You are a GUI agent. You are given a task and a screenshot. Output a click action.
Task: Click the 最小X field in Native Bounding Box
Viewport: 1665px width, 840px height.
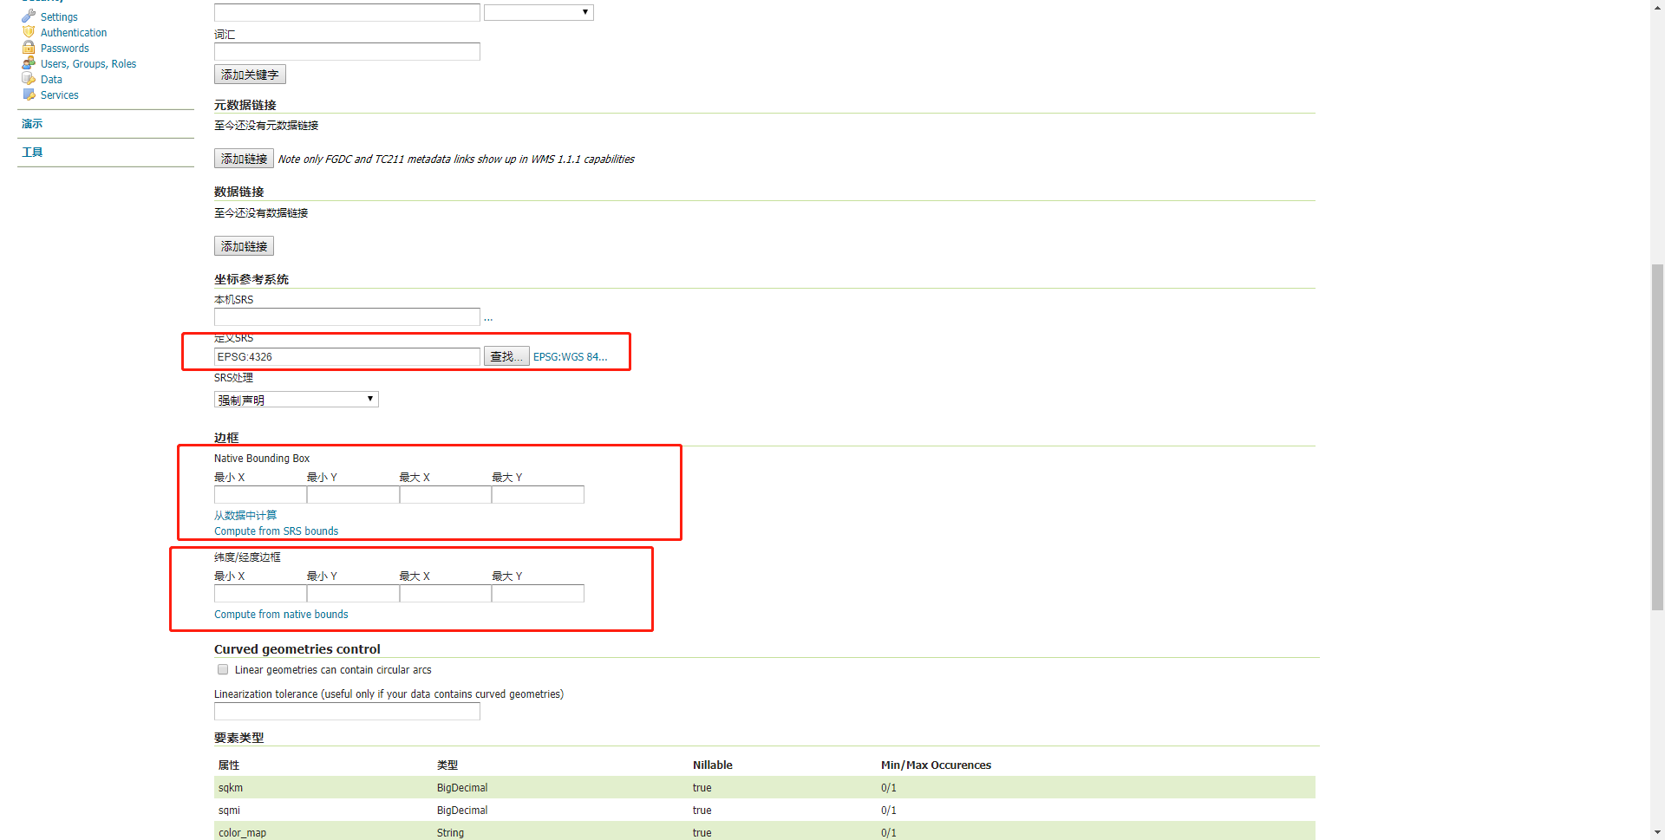[259, 494]
